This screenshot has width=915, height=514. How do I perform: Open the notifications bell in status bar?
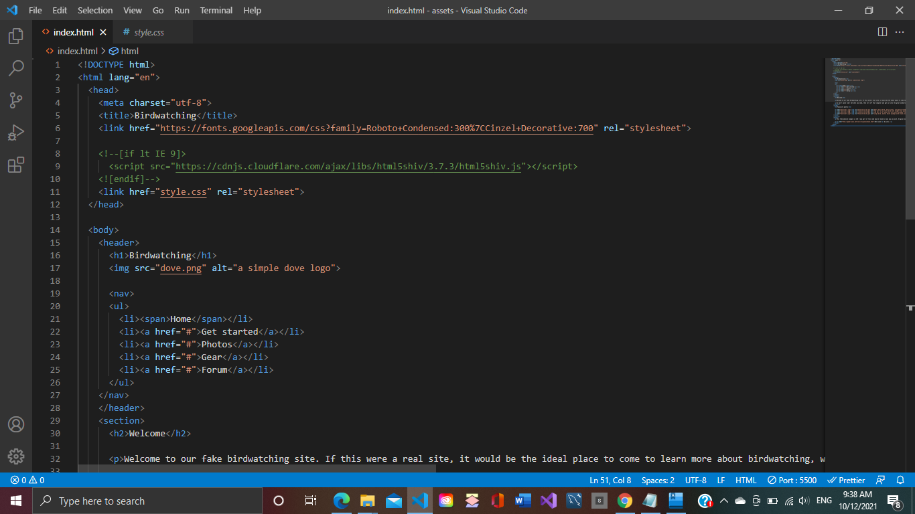pos(900,480)
